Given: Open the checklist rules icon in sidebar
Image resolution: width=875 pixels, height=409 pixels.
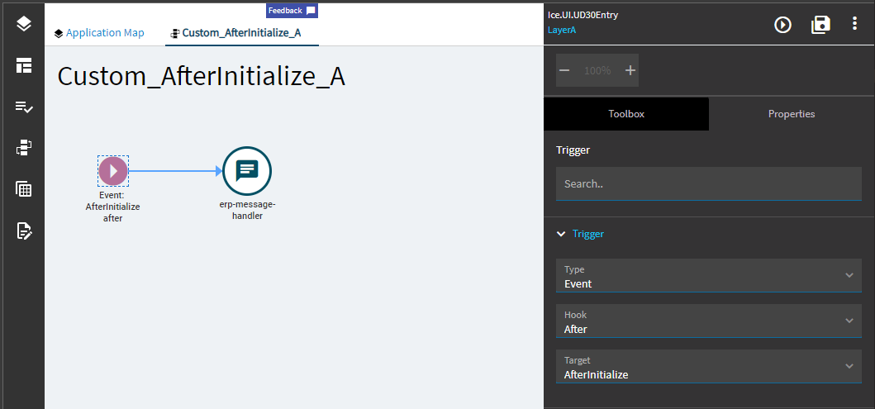Looking at the screenshot, I should tap(23, 107).
